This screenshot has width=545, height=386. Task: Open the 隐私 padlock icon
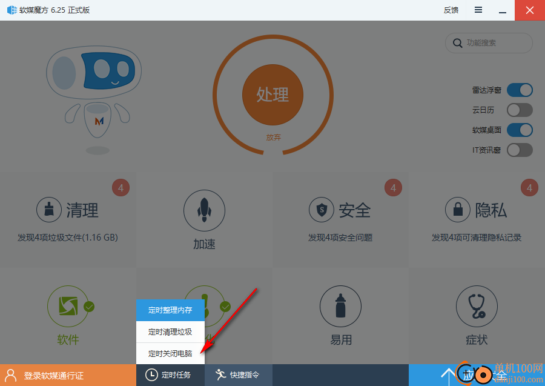point(458,210)
